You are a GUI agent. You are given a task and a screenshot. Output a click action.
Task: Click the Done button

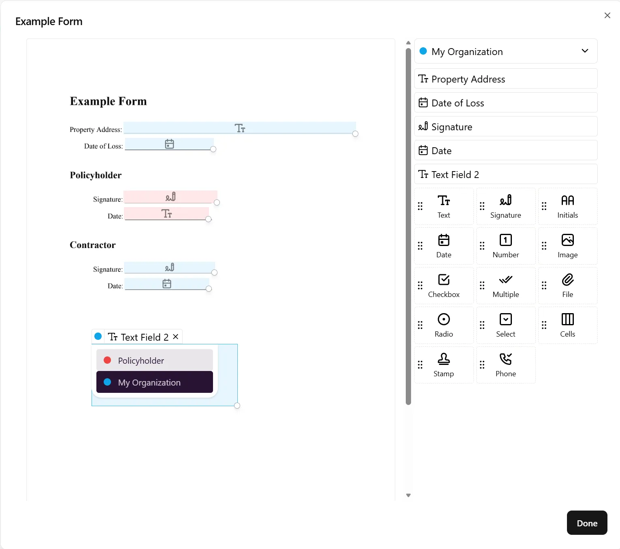click(587, 523)
